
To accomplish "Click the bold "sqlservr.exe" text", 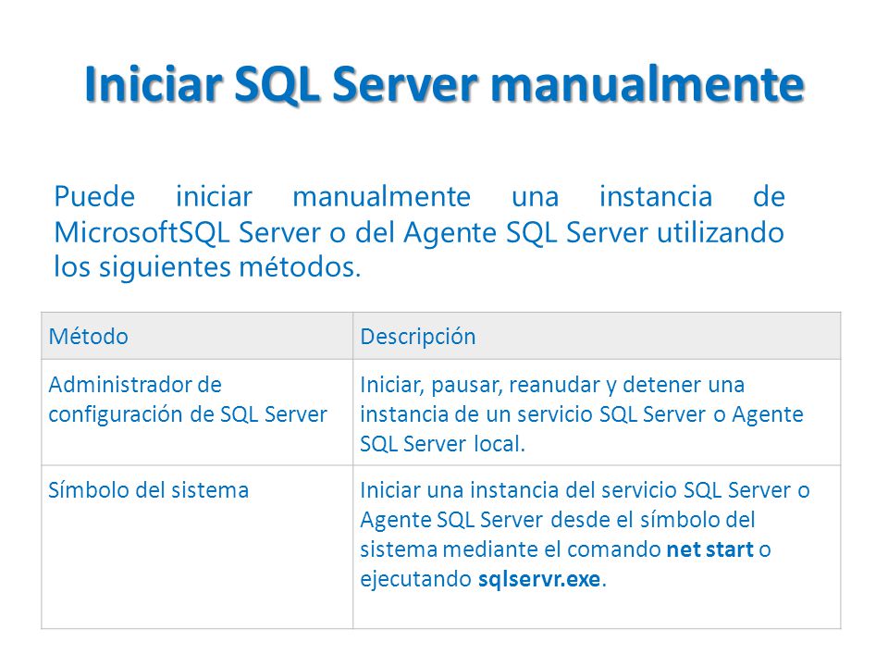I will click(x=539, y=579).
